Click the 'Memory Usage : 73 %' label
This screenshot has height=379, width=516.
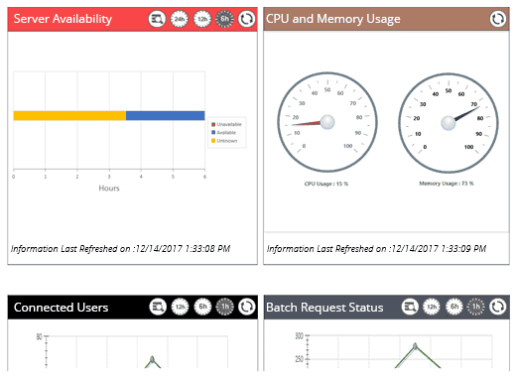[x=447, y=184]
